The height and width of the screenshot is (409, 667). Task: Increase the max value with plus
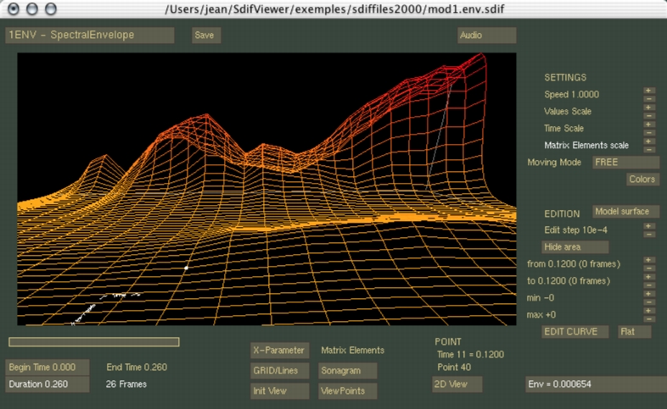[x=648, y=311]
